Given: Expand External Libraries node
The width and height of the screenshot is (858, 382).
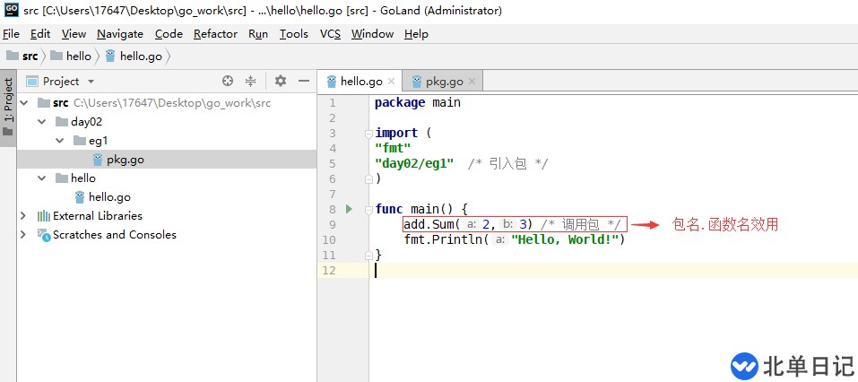Looking at the screenshot, I should 23,216.
